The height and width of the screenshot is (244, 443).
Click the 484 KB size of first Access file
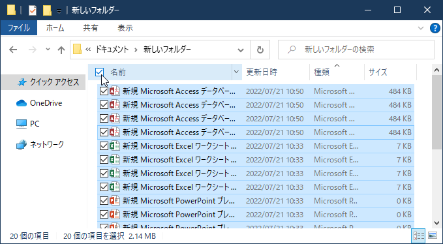pos(400,91)
